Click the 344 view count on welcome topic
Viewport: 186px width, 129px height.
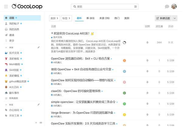coord(159,42)
